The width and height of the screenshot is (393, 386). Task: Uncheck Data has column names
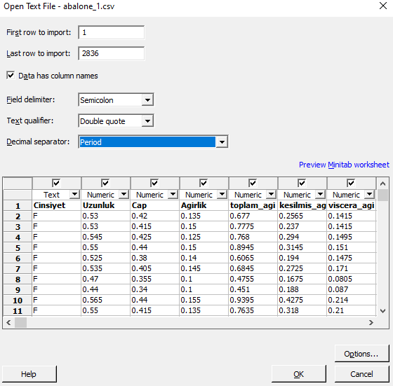pos(11,75)
